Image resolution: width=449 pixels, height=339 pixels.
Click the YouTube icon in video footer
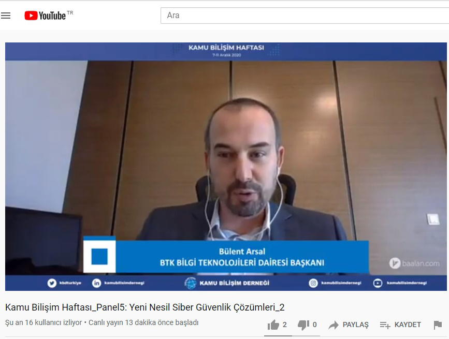378,283
